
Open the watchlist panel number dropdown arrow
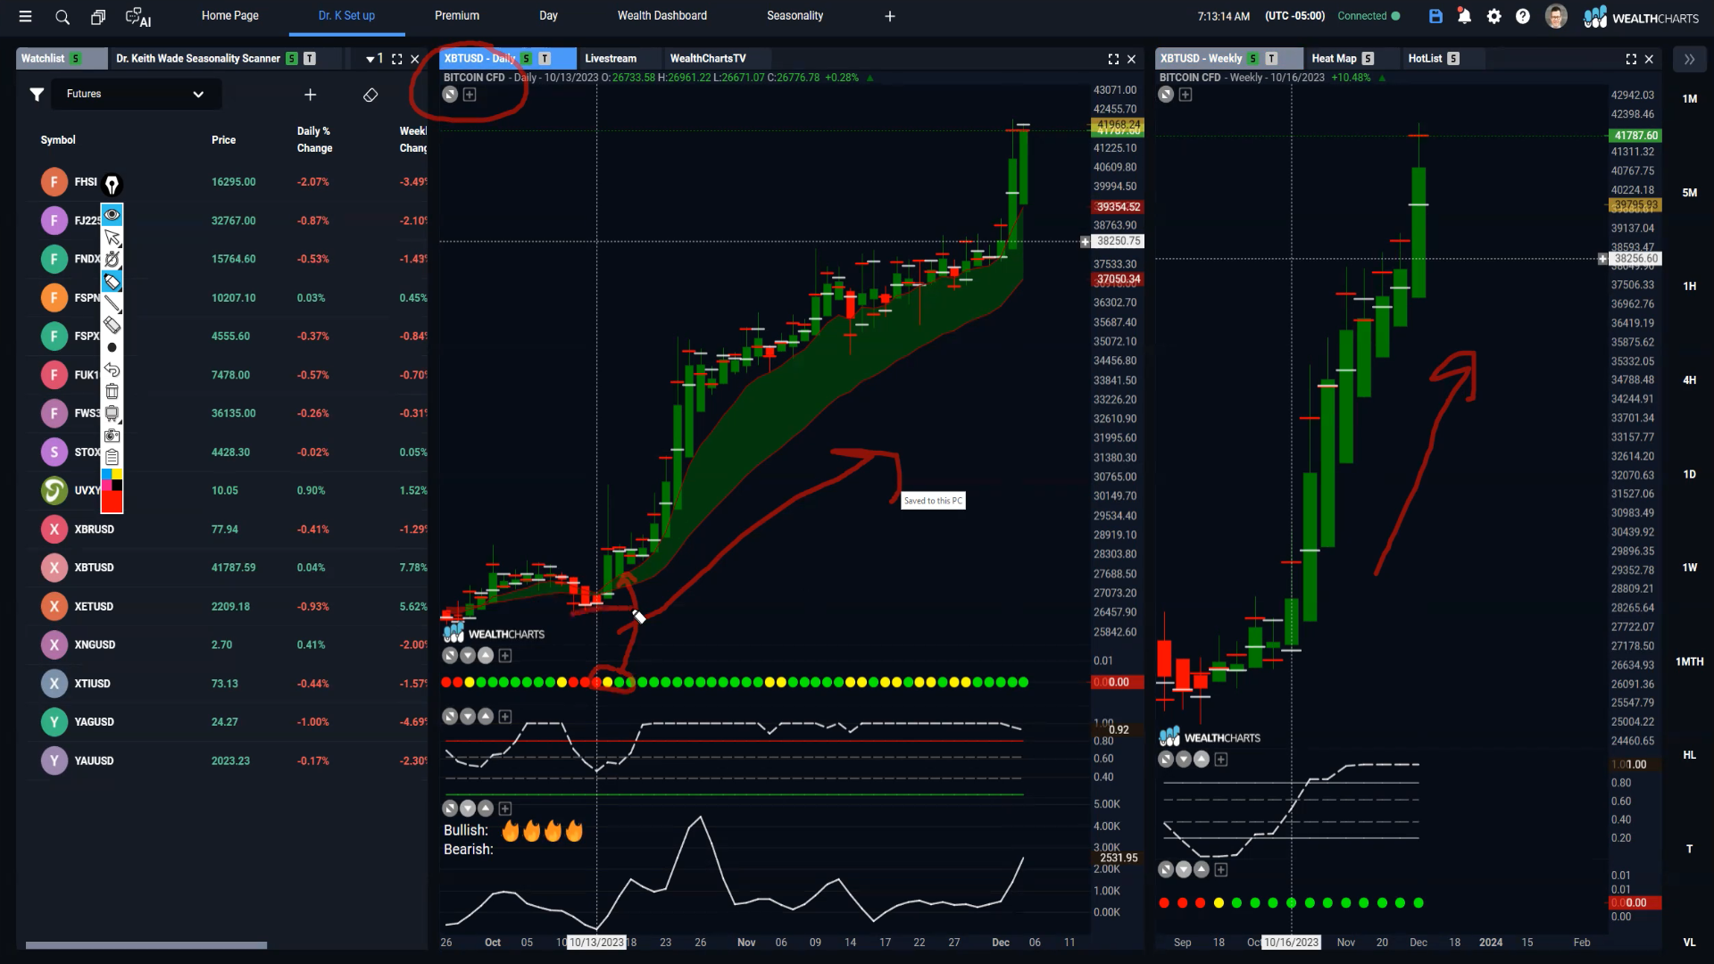pyautogui.click(x=370, y=60)
